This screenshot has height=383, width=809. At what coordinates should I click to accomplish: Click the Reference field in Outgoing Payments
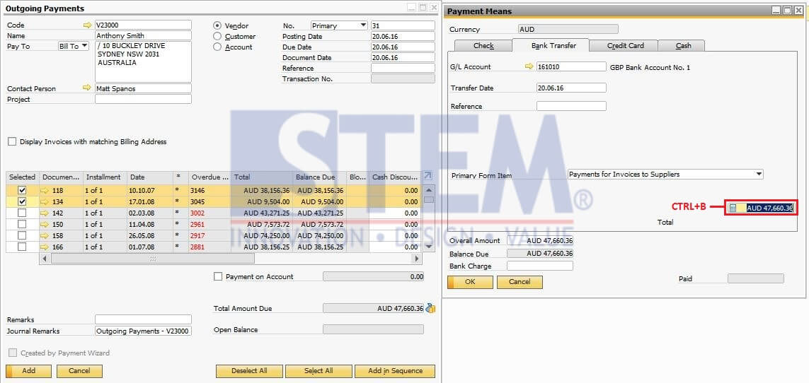(403, 68)
